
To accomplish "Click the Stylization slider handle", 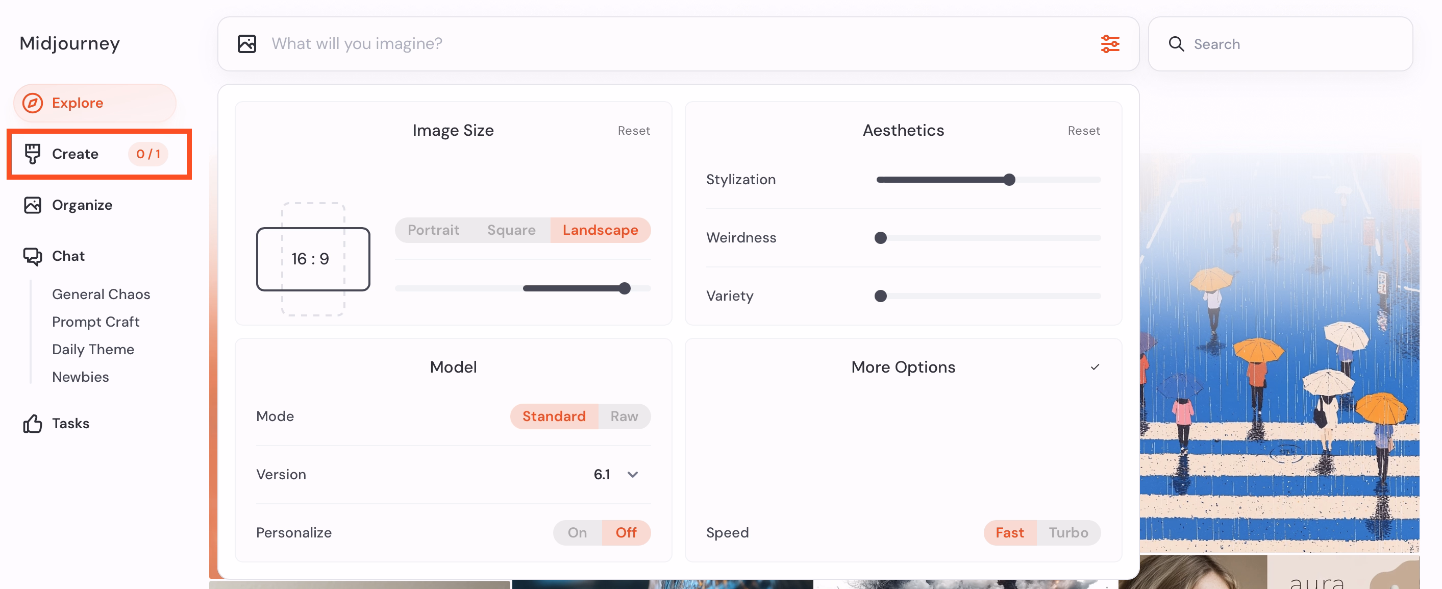I will point(1009,180).
